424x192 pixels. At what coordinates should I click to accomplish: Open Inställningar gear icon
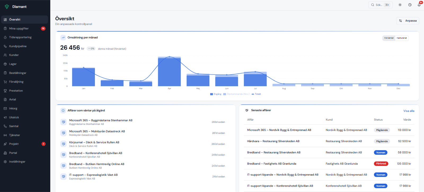pyautogui.click(x=5, y=162)
